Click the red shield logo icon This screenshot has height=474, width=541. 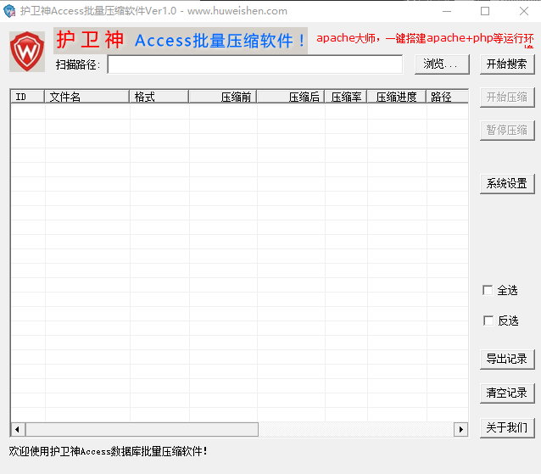pyautogui.click(x=27, y=52)
